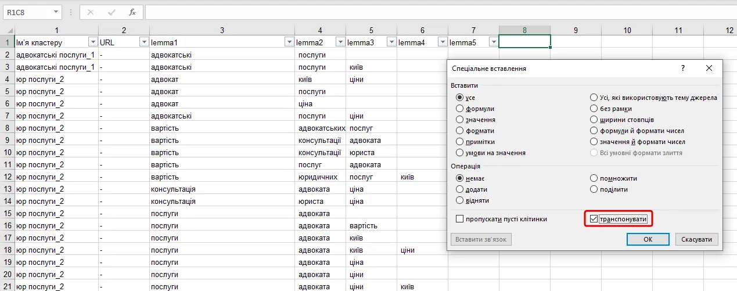Click 'ціни' cell in row 18
737x291 pixels.
pyautogui.click(x=422, y=250)
